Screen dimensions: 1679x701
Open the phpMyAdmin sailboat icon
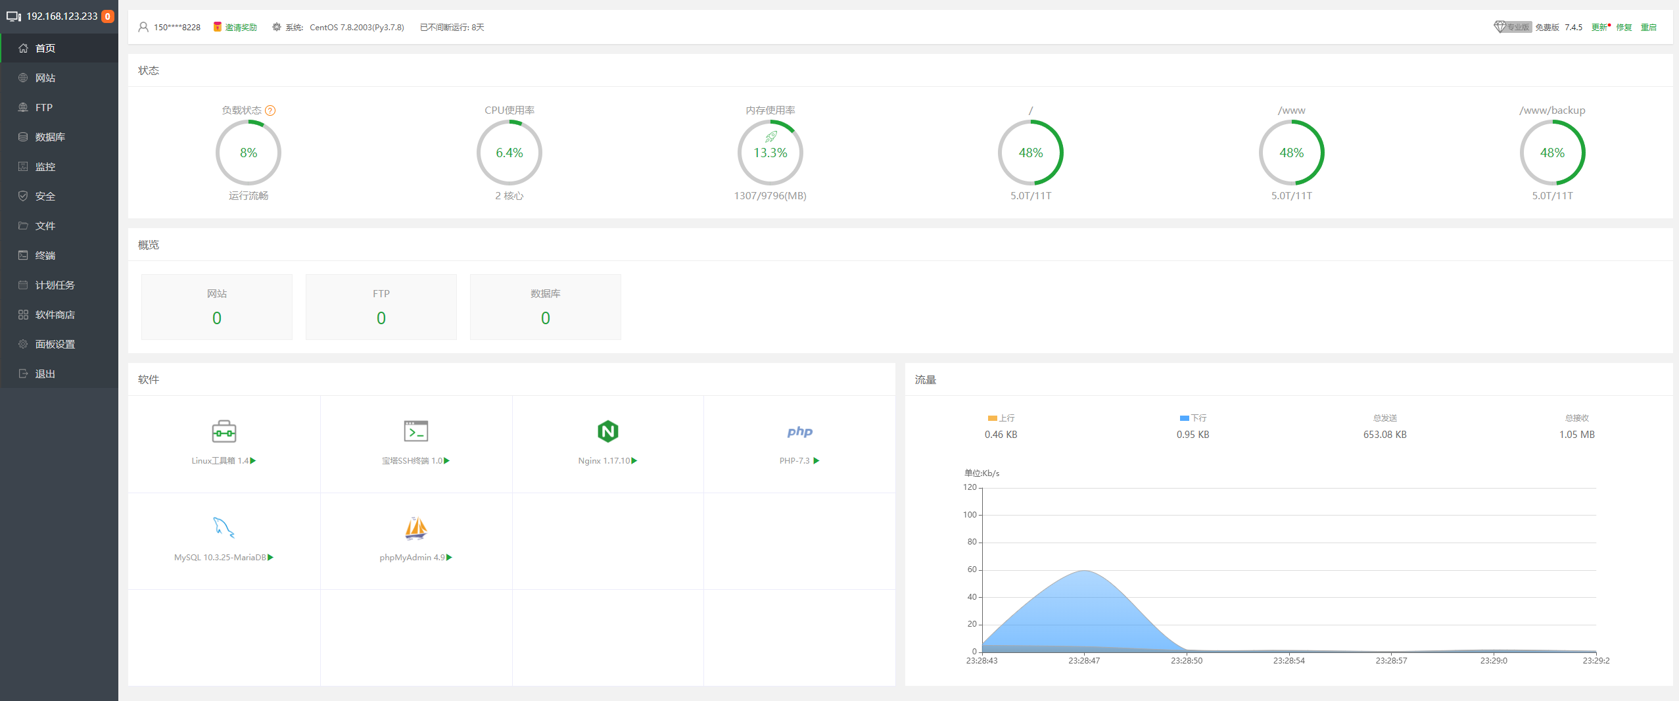415,528
